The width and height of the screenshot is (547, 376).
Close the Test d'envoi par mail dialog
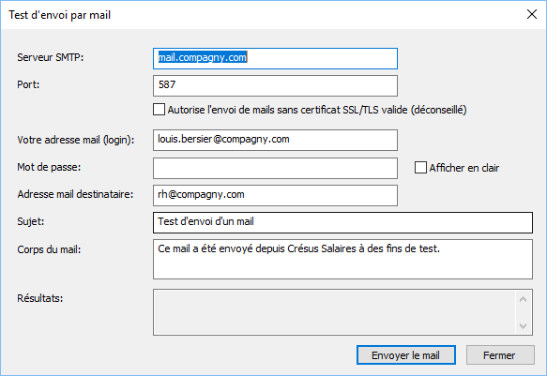click(x=532, y=14)
